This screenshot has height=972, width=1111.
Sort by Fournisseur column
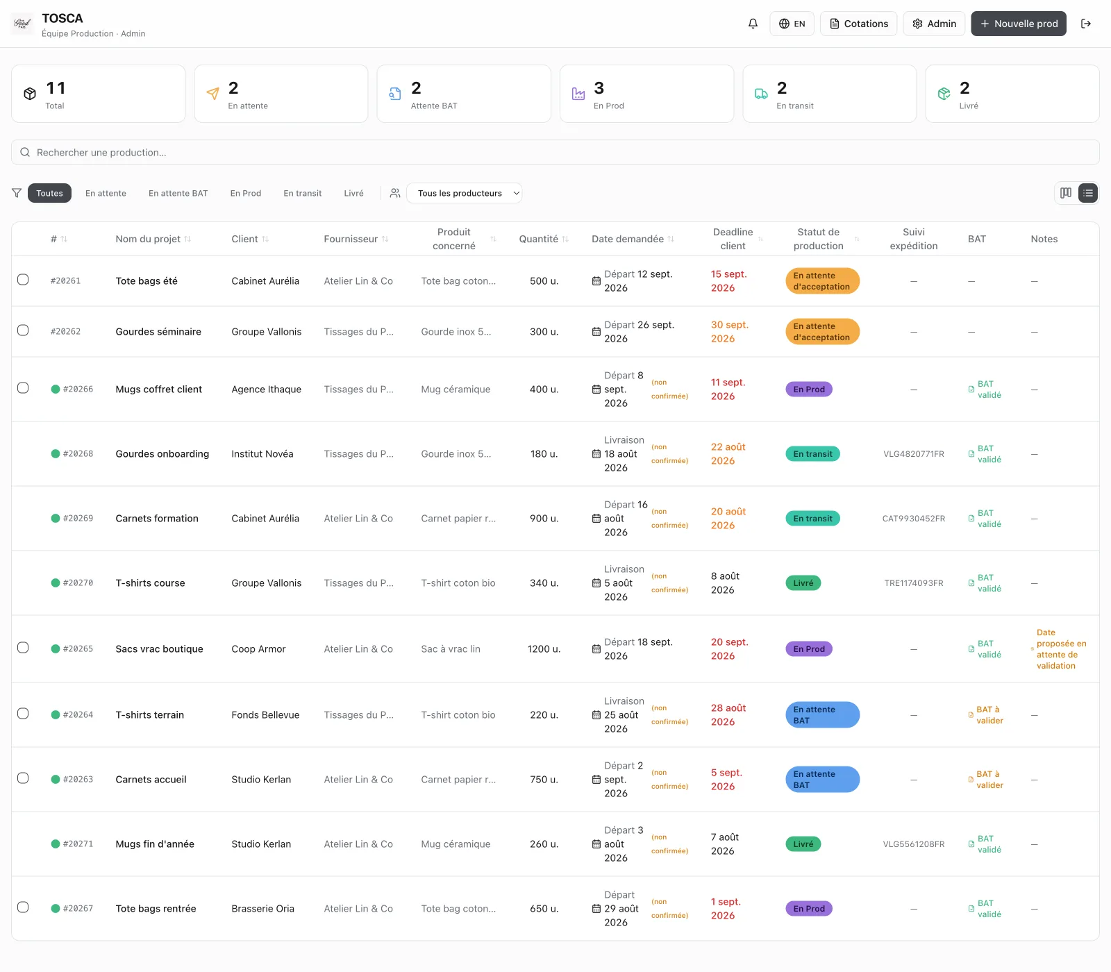tap(356, 239)
